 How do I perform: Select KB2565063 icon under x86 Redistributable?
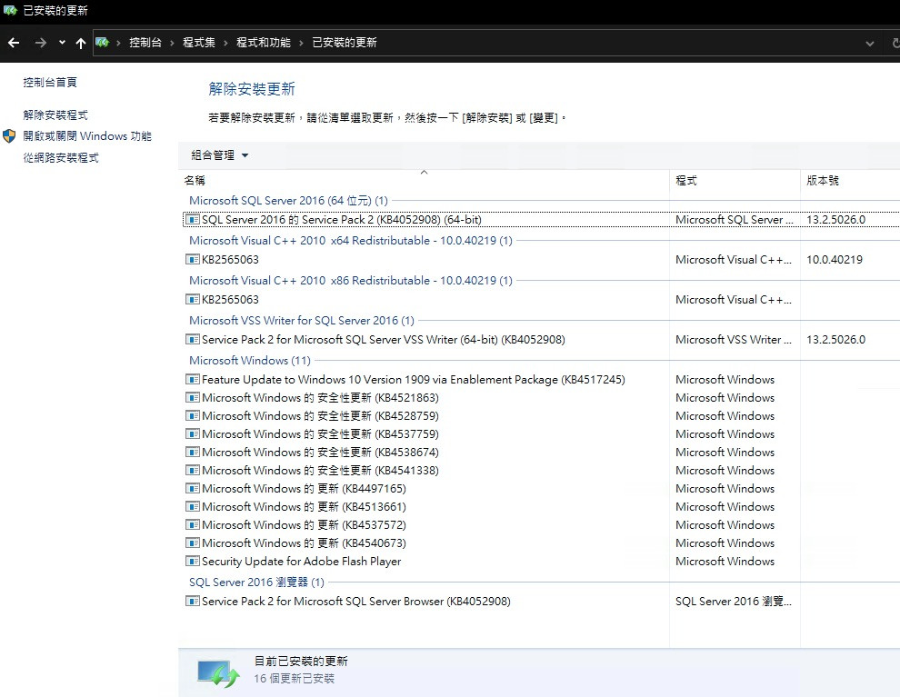coord(193,300)
